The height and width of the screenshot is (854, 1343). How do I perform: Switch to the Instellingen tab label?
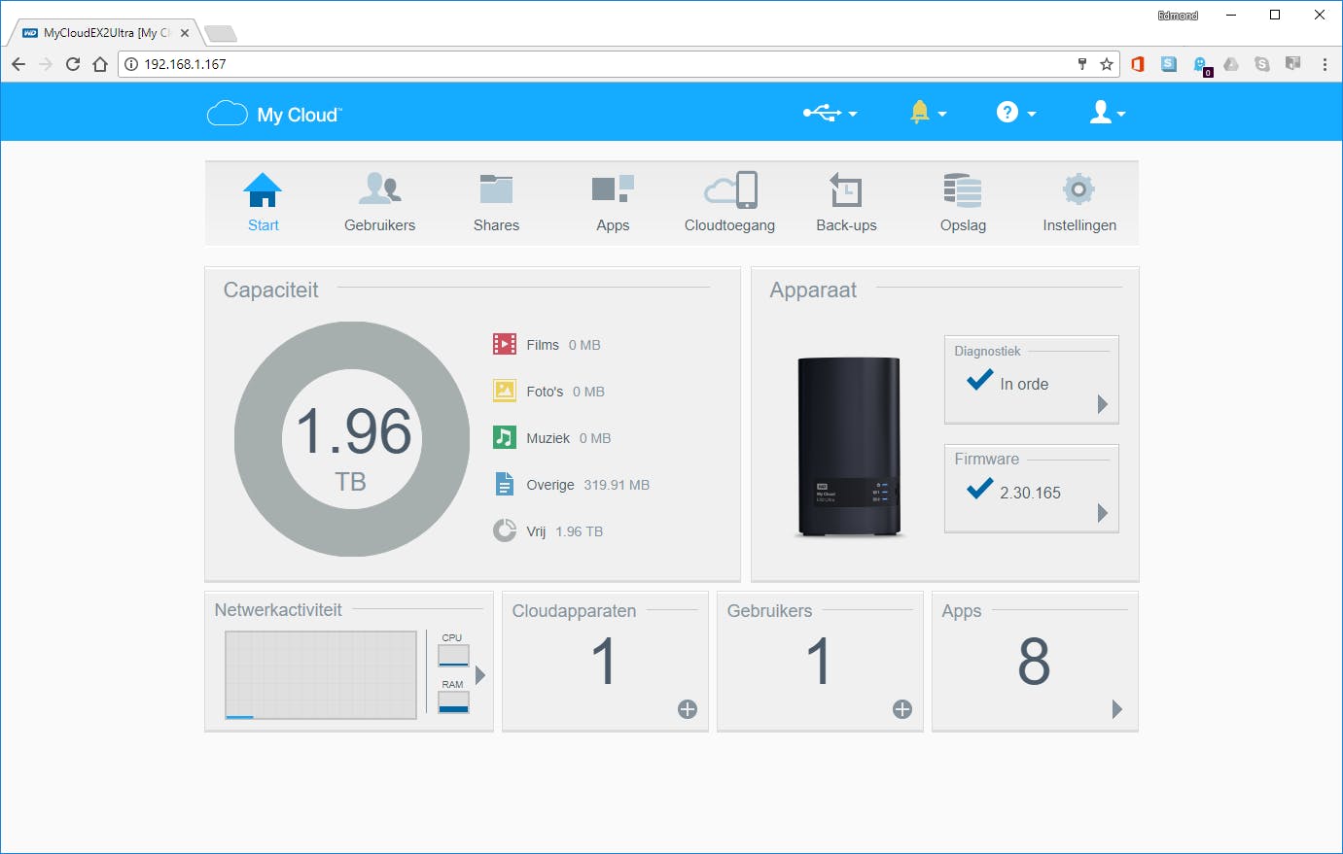tap(1079, 225)
